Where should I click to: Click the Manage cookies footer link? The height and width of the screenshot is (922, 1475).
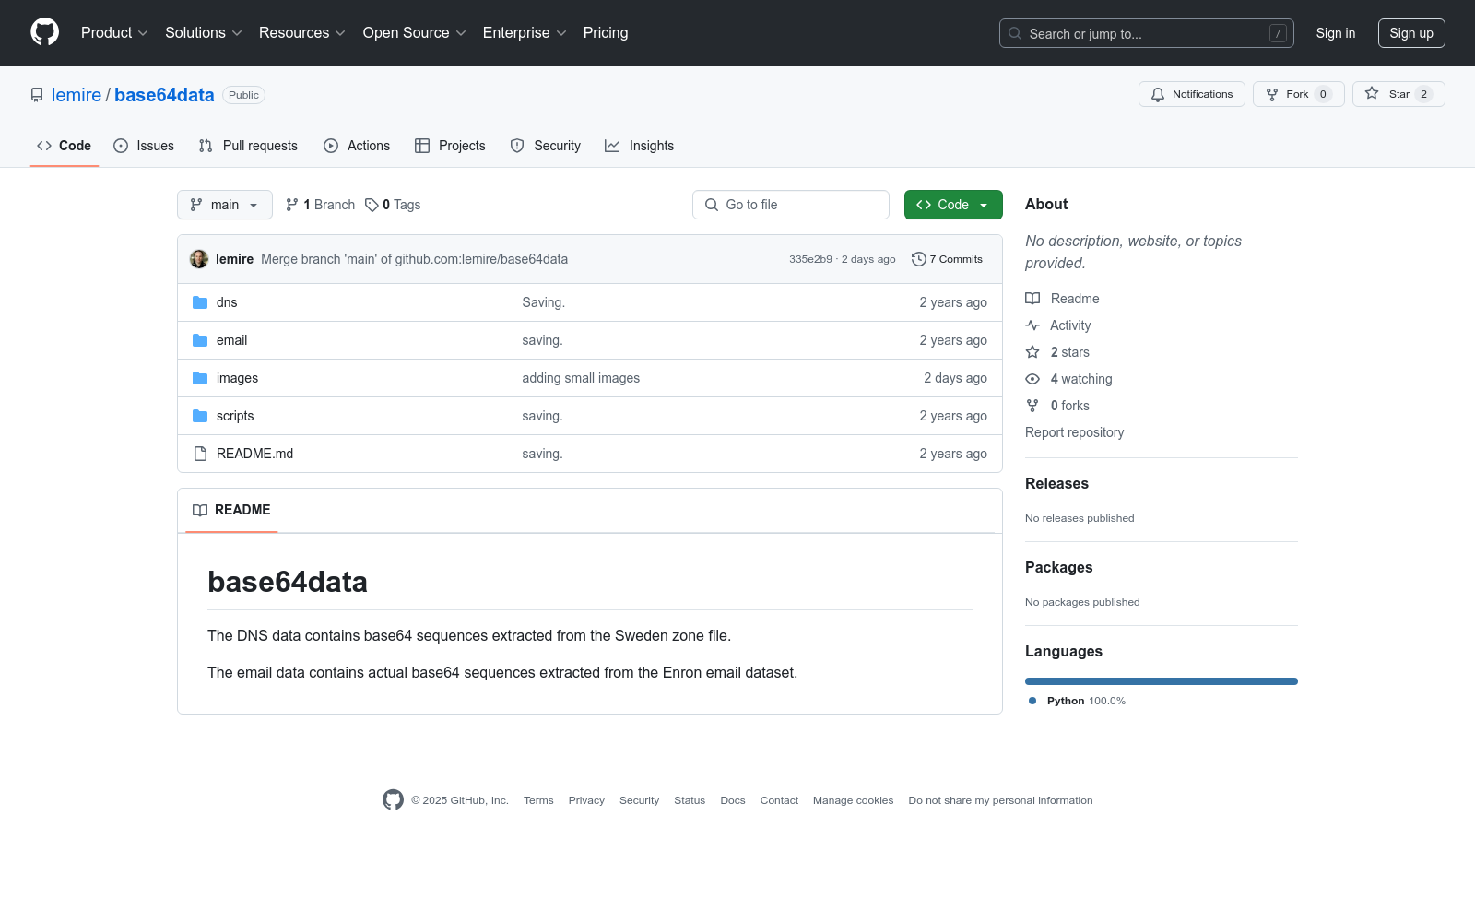point(854,800)
